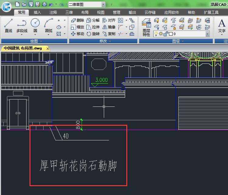Open the layer selection dropdown

click(x=208, y=34)
